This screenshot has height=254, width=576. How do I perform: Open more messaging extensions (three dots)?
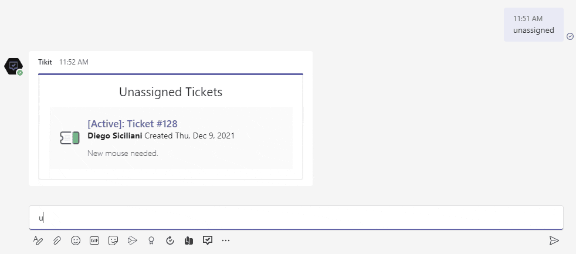pos(226,240)
